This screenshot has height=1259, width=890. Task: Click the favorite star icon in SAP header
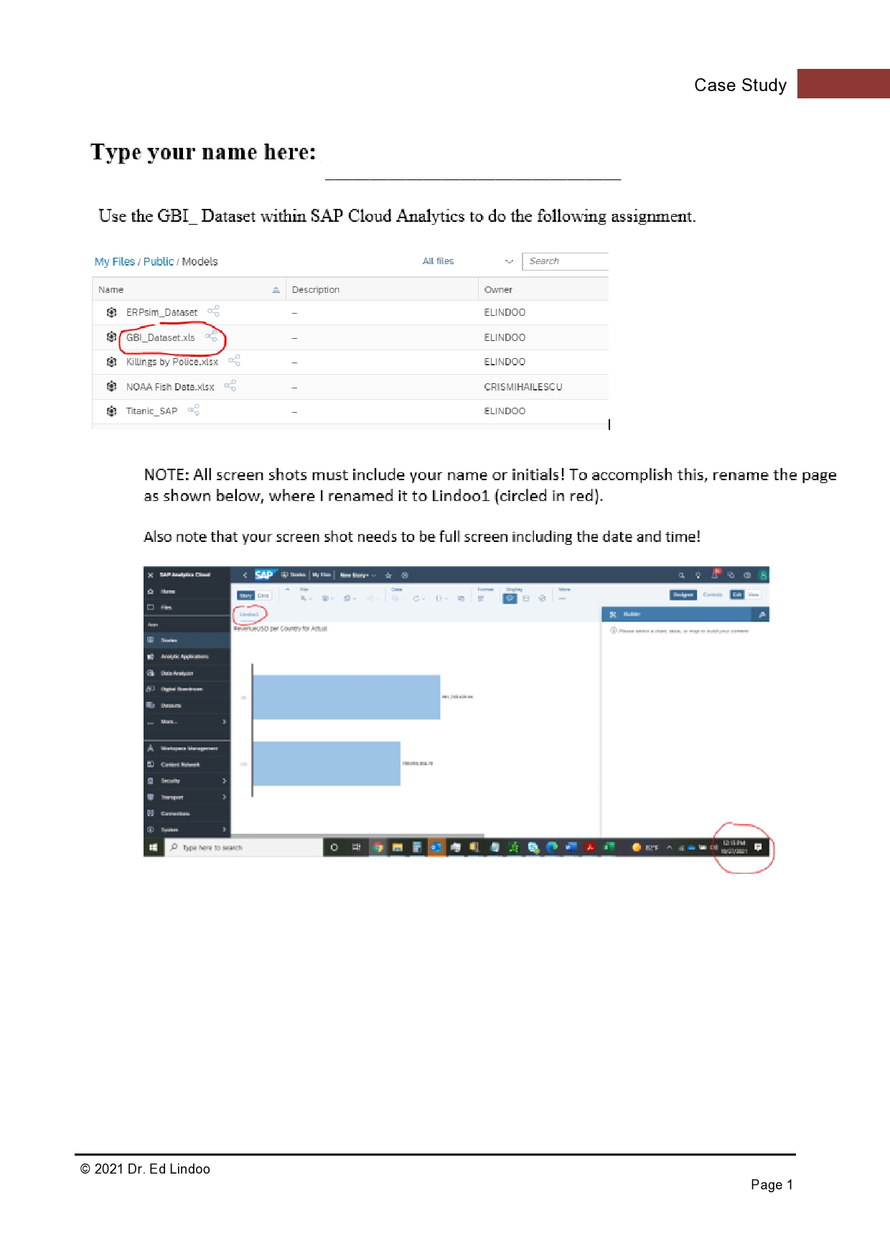point(388,575)
